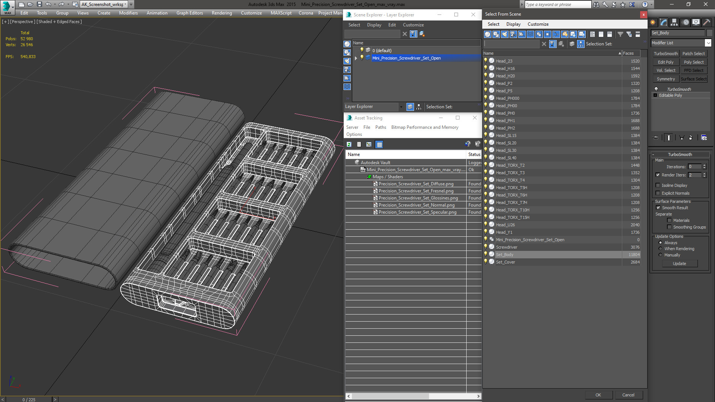Open the Create command panel tab
715x402 pixels.
pos(653,22)
